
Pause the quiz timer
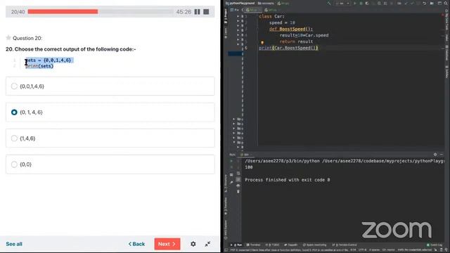197,12
